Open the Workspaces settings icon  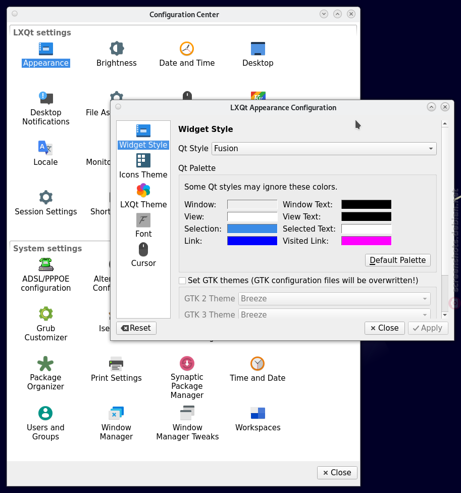click(x=258, y=413)
